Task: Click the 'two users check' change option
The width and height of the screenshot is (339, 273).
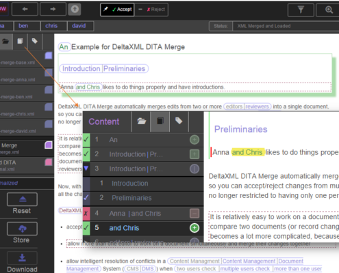Action: (x=196, y=269)
